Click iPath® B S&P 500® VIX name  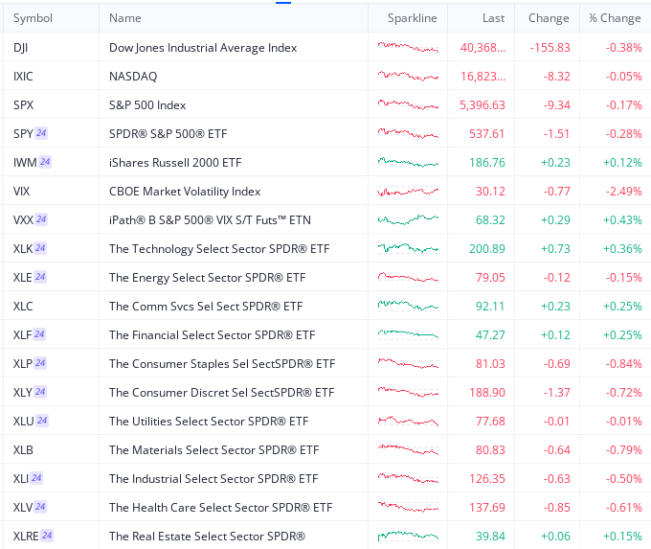[210, 219]
